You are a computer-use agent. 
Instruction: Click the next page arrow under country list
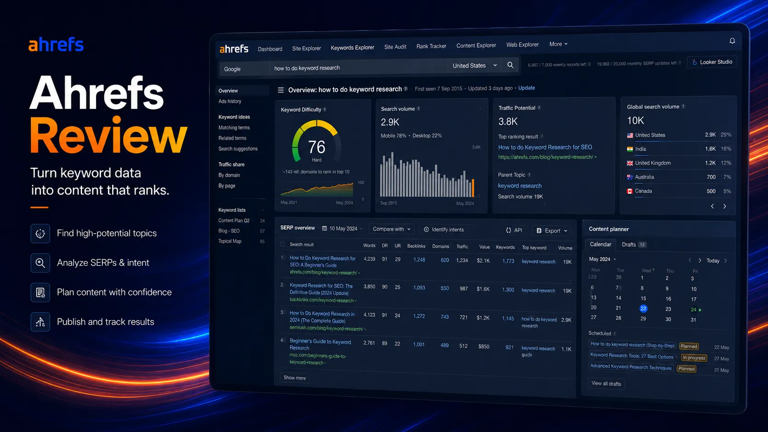[725, 207]
